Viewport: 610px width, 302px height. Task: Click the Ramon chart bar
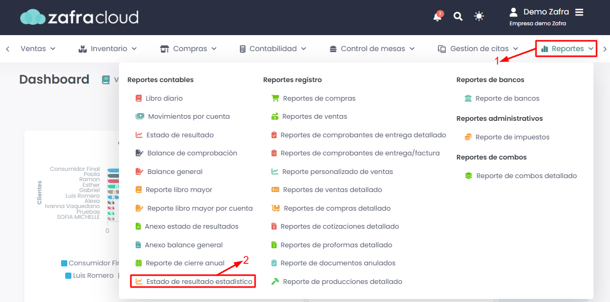pyautogui.click(x=113, y=181)
